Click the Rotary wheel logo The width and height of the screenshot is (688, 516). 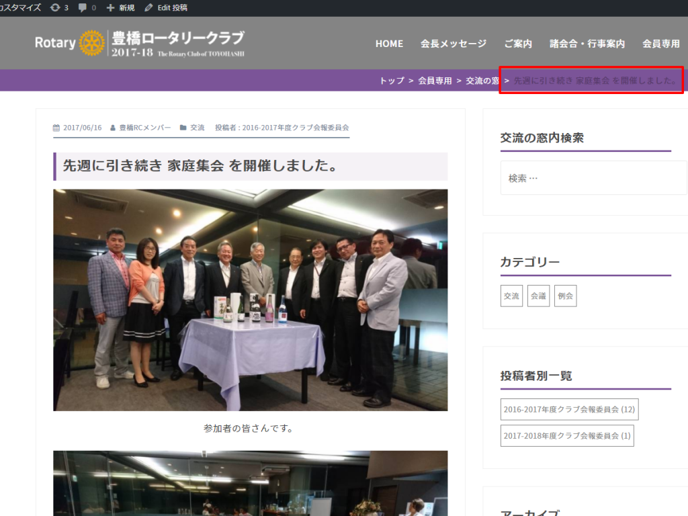coord(92,43)
